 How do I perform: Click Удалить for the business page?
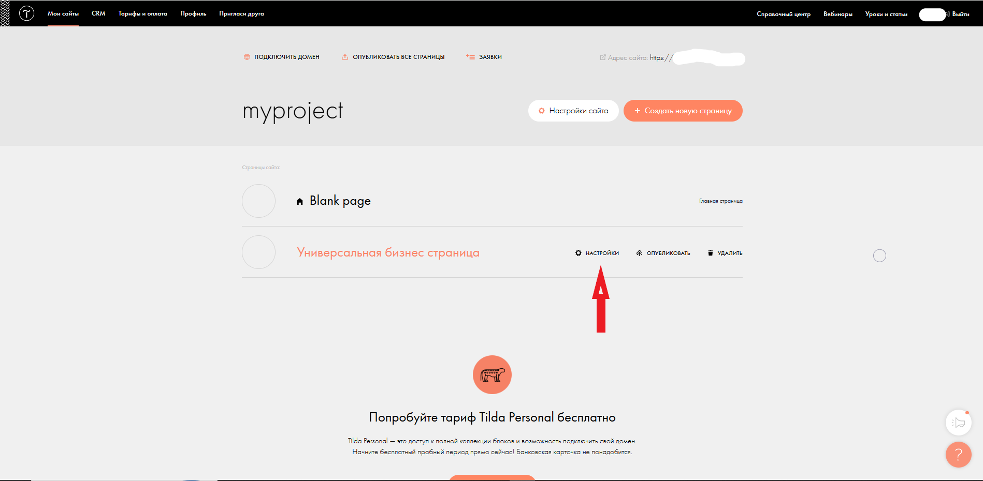(x=730, y=253)
